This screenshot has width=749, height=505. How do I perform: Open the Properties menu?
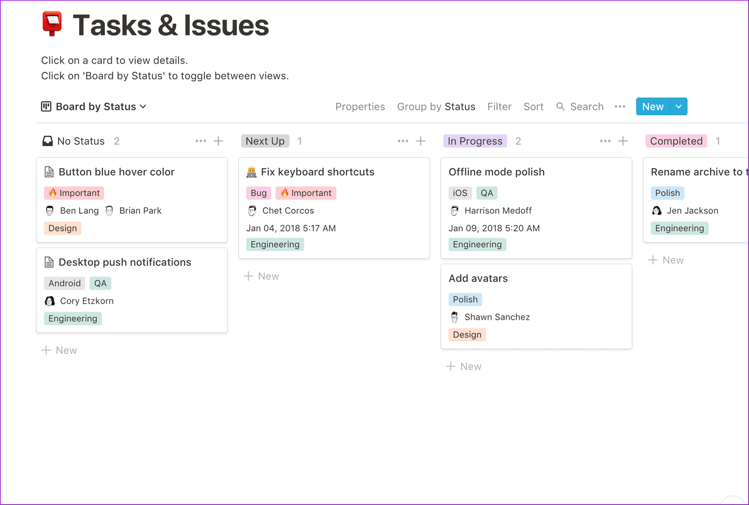click(360, 107)
